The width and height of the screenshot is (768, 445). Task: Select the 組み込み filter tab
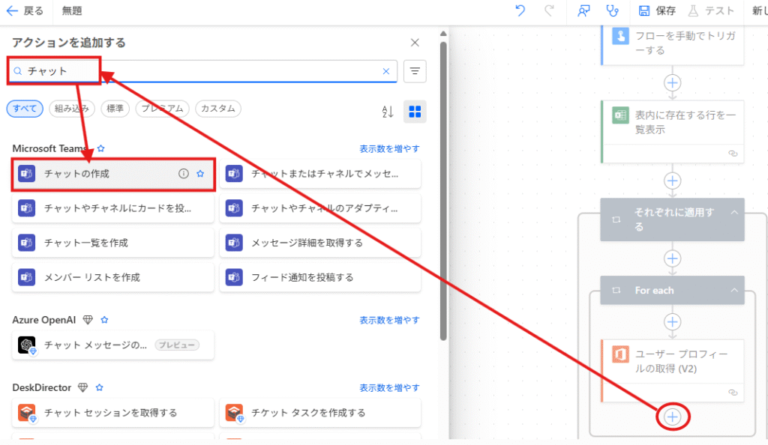pos(71,109)
